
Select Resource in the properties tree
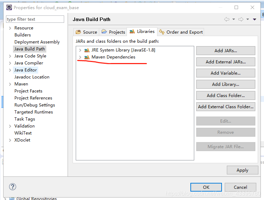click(x=24, y=28)
